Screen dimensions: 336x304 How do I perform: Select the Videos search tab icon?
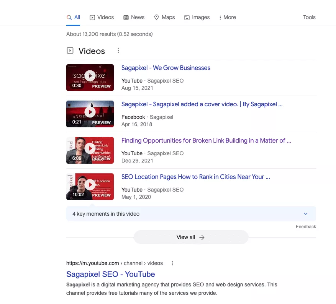pyautogui.click(x=92, y=17)
